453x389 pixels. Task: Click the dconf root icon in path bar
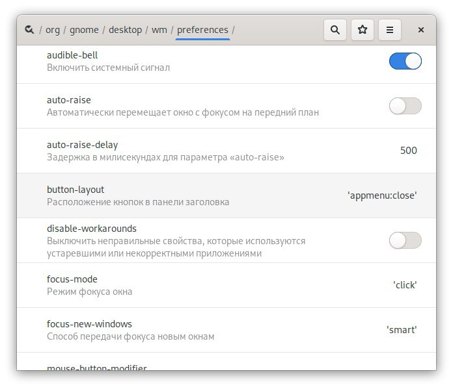(29, 30)
